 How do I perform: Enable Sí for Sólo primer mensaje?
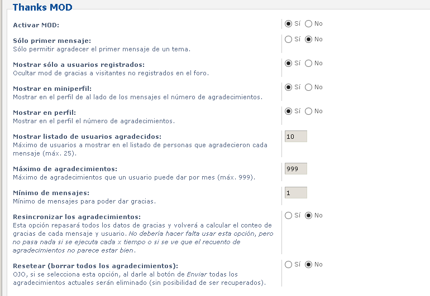pyautogui.click(x=288, y=40)
